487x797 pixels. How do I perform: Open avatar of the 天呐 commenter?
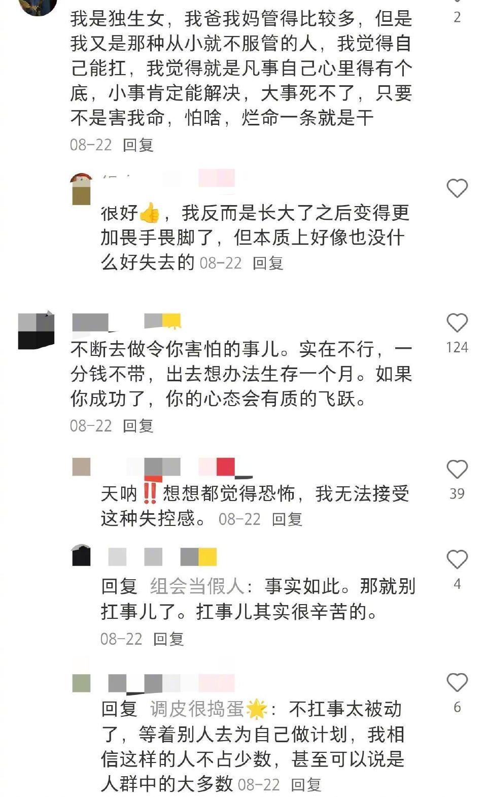(x=81, y=467)
